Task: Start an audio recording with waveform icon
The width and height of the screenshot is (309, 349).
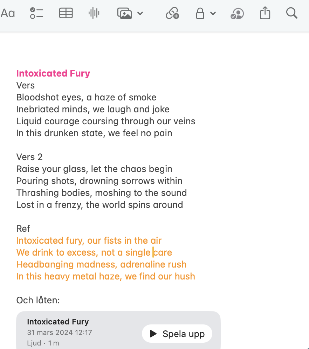Action: (94, 13)
